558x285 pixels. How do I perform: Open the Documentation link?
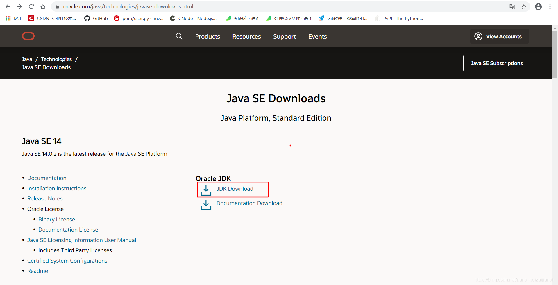point(47,178)
